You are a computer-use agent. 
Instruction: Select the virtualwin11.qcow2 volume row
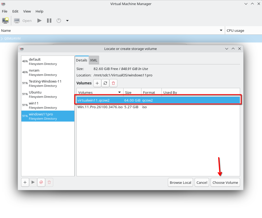[158, 100]
